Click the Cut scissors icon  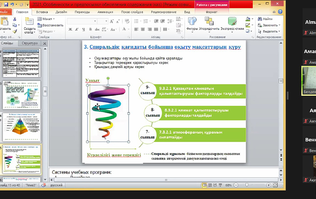click(14, 19)
